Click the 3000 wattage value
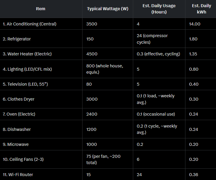Image resolution: width=216 pixels, height=180 pixels. pos(92,99)
